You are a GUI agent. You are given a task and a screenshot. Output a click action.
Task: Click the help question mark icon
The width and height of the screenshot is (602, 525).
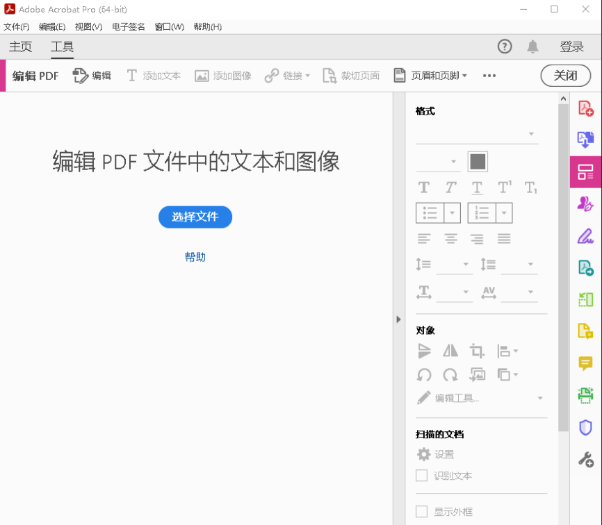[x=505, y=47]
